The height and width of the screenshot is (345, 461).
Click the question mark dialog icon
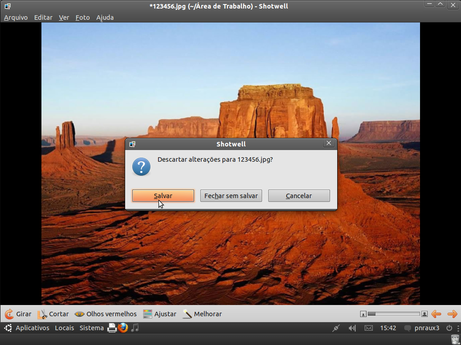pos(141,167)
